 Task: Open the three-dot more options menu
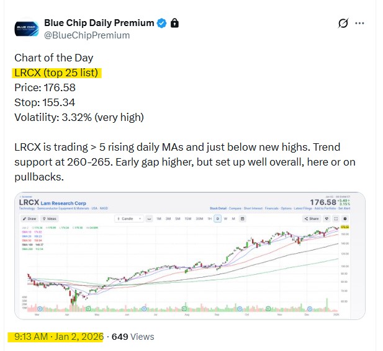point(359,24)
